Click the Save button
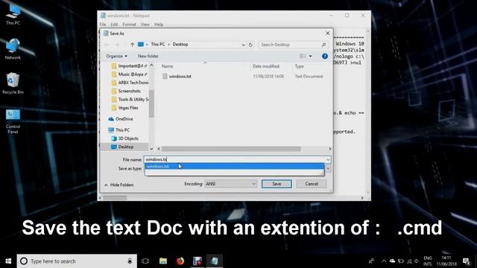477x268 pixels. pyautogui.click(x=277, y=184)
